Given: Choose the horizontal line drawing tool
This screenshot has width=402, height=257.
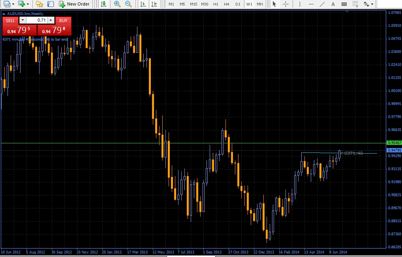Looking at the screenshot, I should coord(311,4).
